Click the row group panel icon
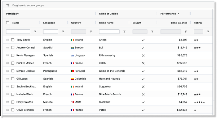This screenshot has height=119, width=217. [7, 5]
